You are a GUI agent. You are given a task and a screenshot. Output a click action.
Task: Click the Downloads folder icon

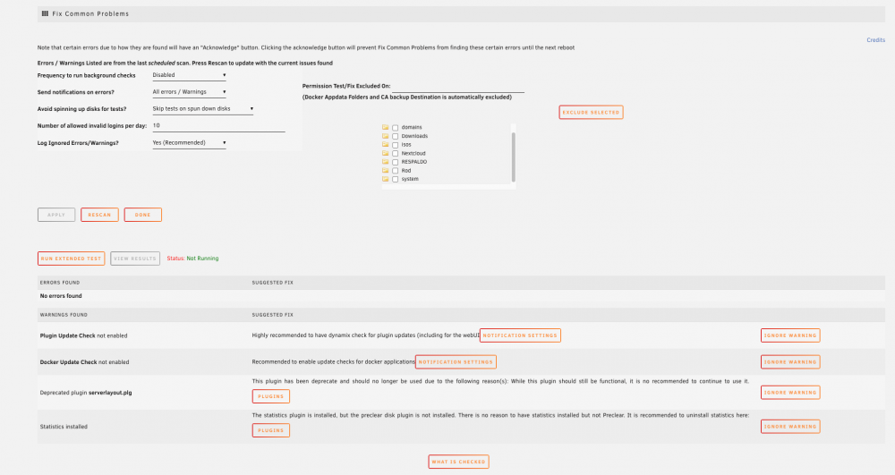385,136
